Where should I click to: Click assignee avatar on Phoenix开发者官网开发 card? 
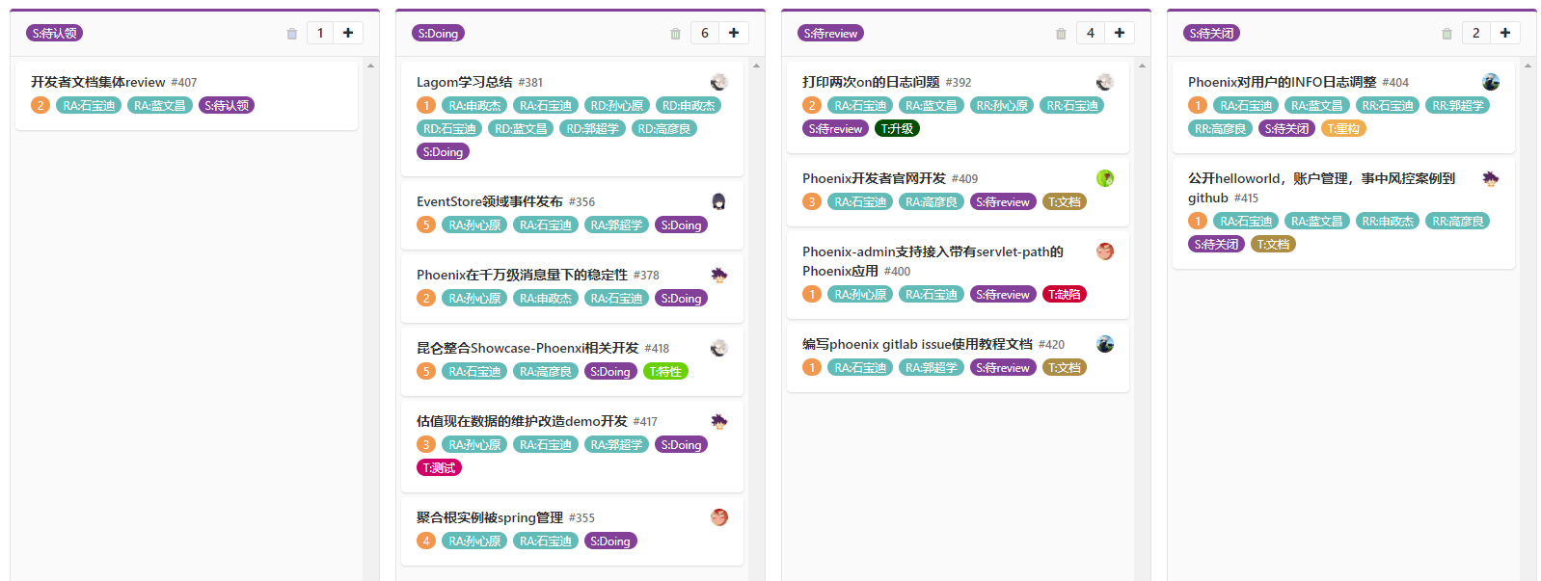(x=1105, y=178)
